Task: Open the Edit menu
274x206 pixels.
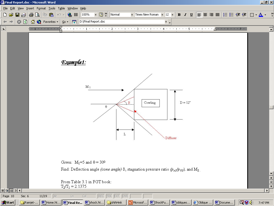Action: 13,8
